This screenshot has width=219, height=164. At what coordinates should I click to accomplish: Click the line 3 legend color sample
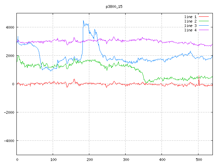point(204,26)
